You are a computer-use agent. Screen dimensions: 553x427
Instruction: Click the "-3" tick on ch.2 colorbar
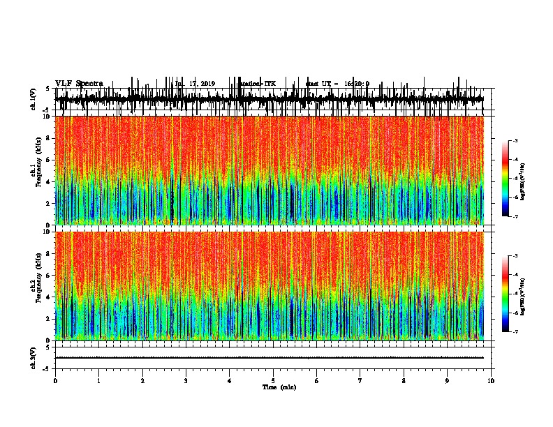515,255
